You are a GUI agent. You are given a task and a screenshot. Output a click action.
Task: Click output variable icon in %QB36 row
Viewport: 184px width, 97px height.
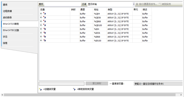click(x=44, y=18)
